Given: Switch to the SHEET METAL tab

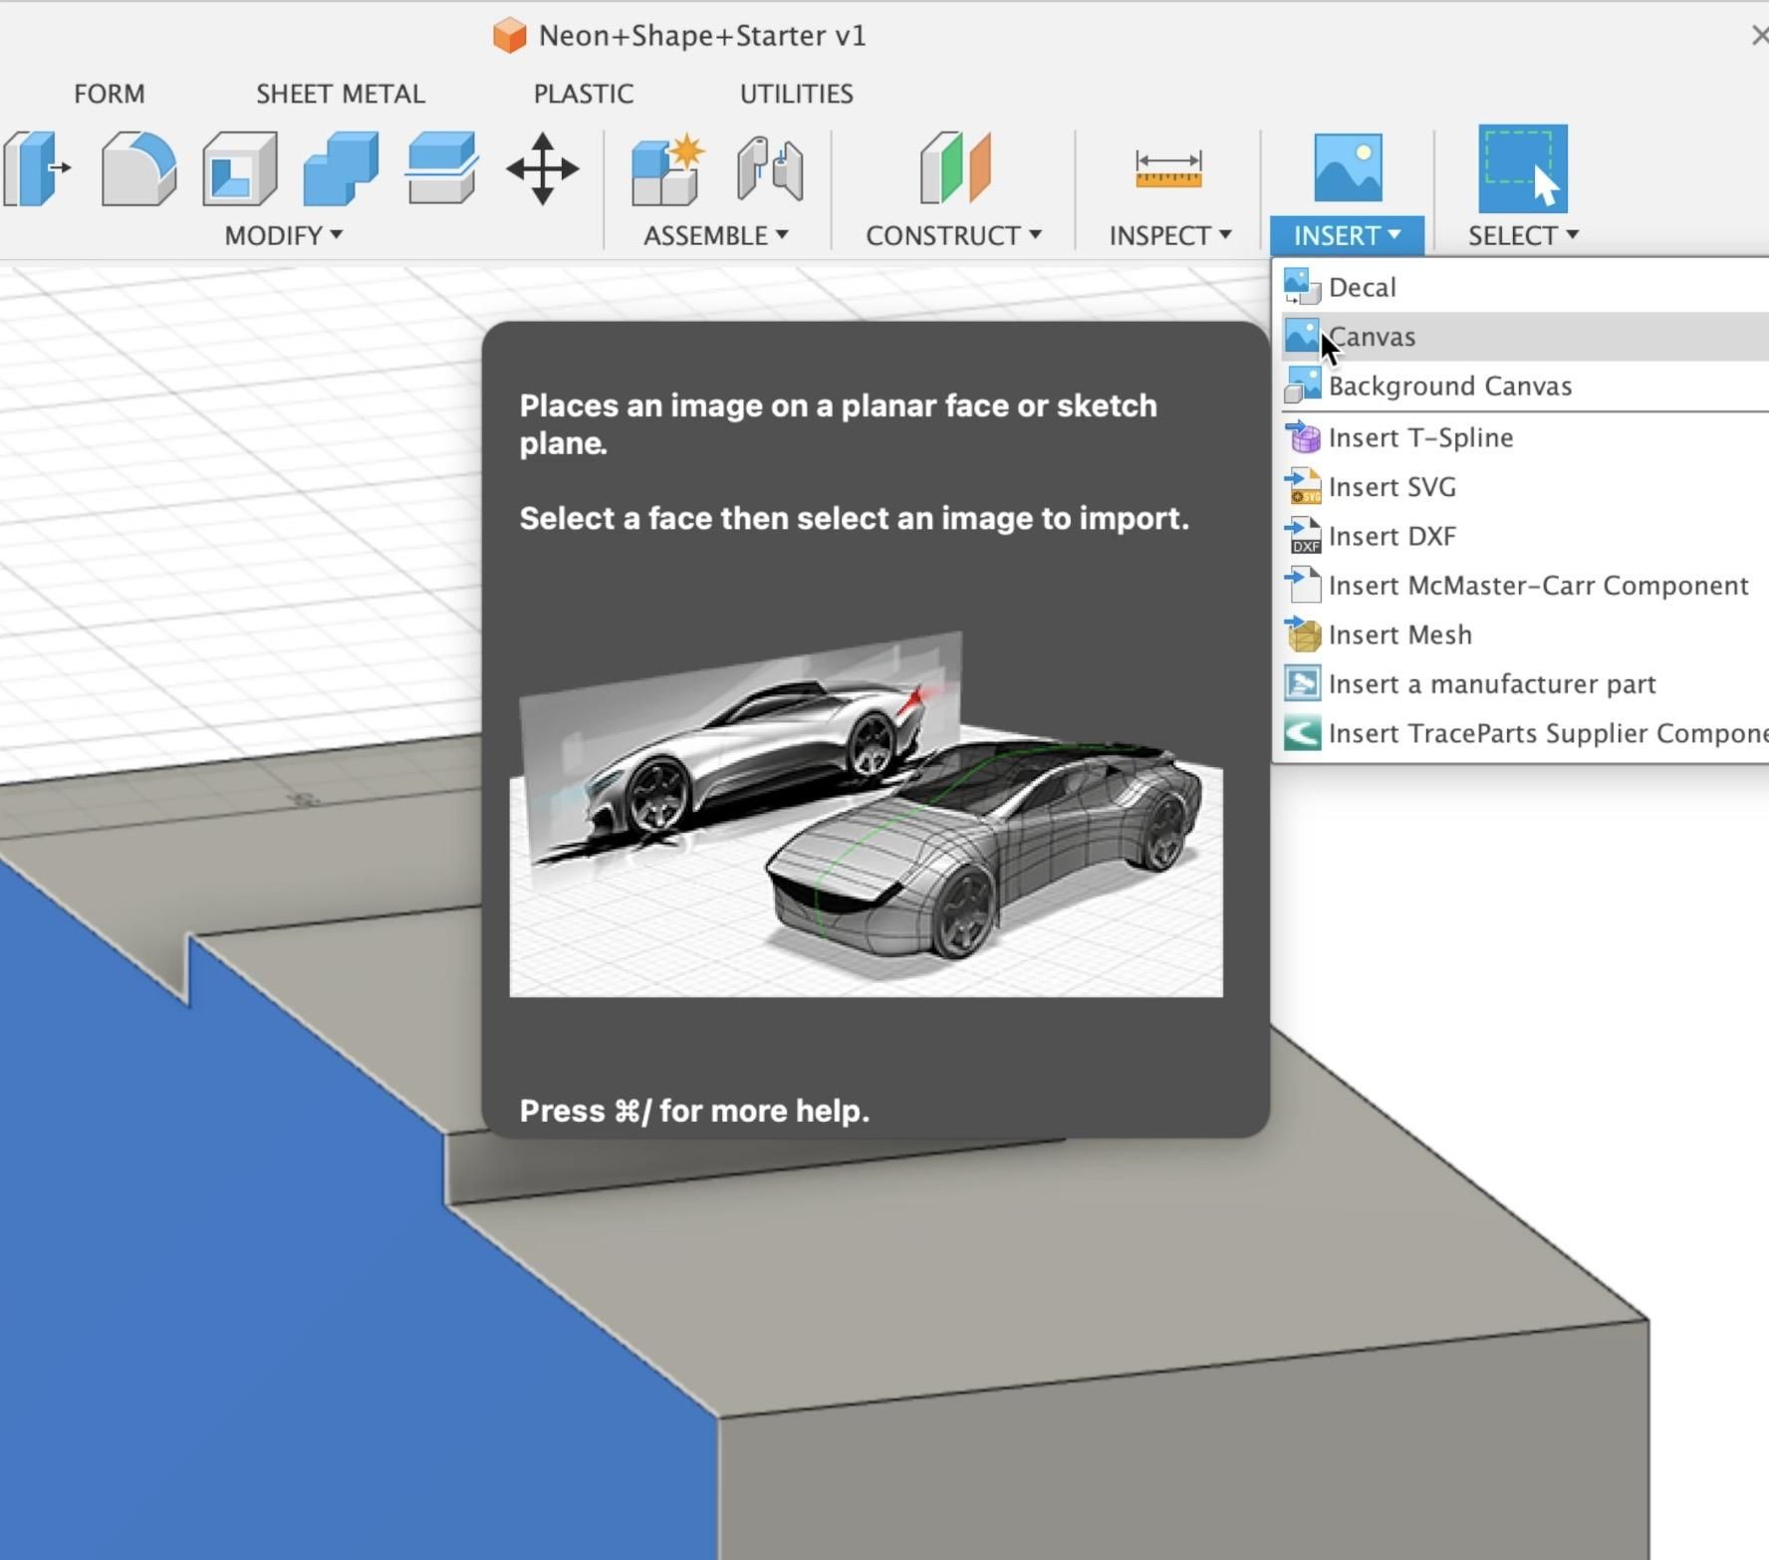Looking at the screenshot, I should click(341, 93).
